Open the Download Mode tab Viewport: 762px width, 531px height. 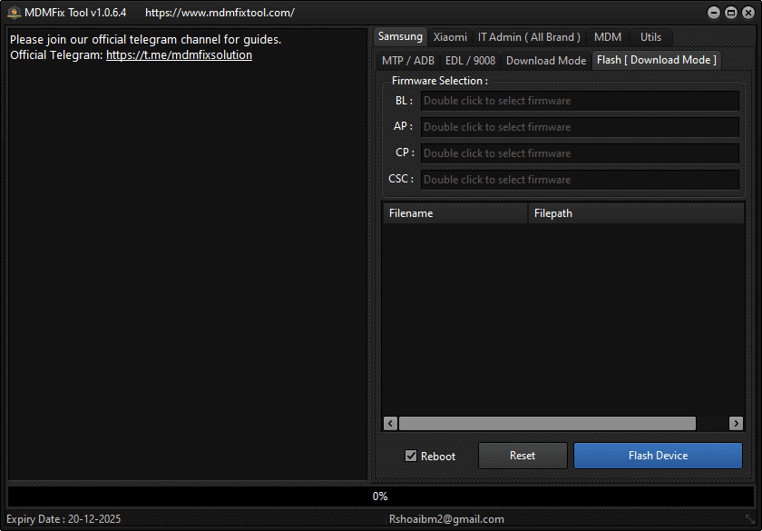coord(545,60)
